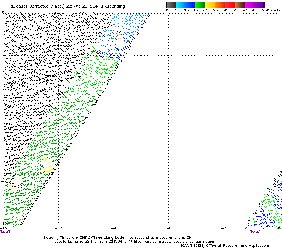Click the gray 0-5 knots color segment
This screenshot has height=248, width=282.
pyautogui.click(x=171, y=5)
